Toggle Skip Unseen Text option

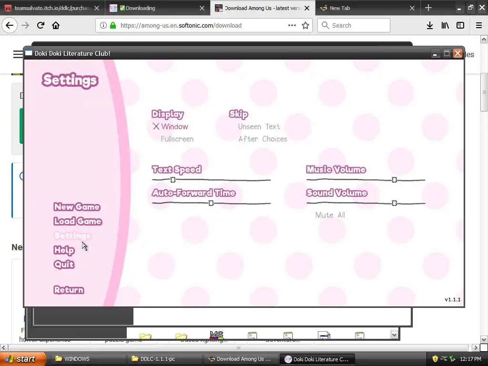[x=259, y=126]
